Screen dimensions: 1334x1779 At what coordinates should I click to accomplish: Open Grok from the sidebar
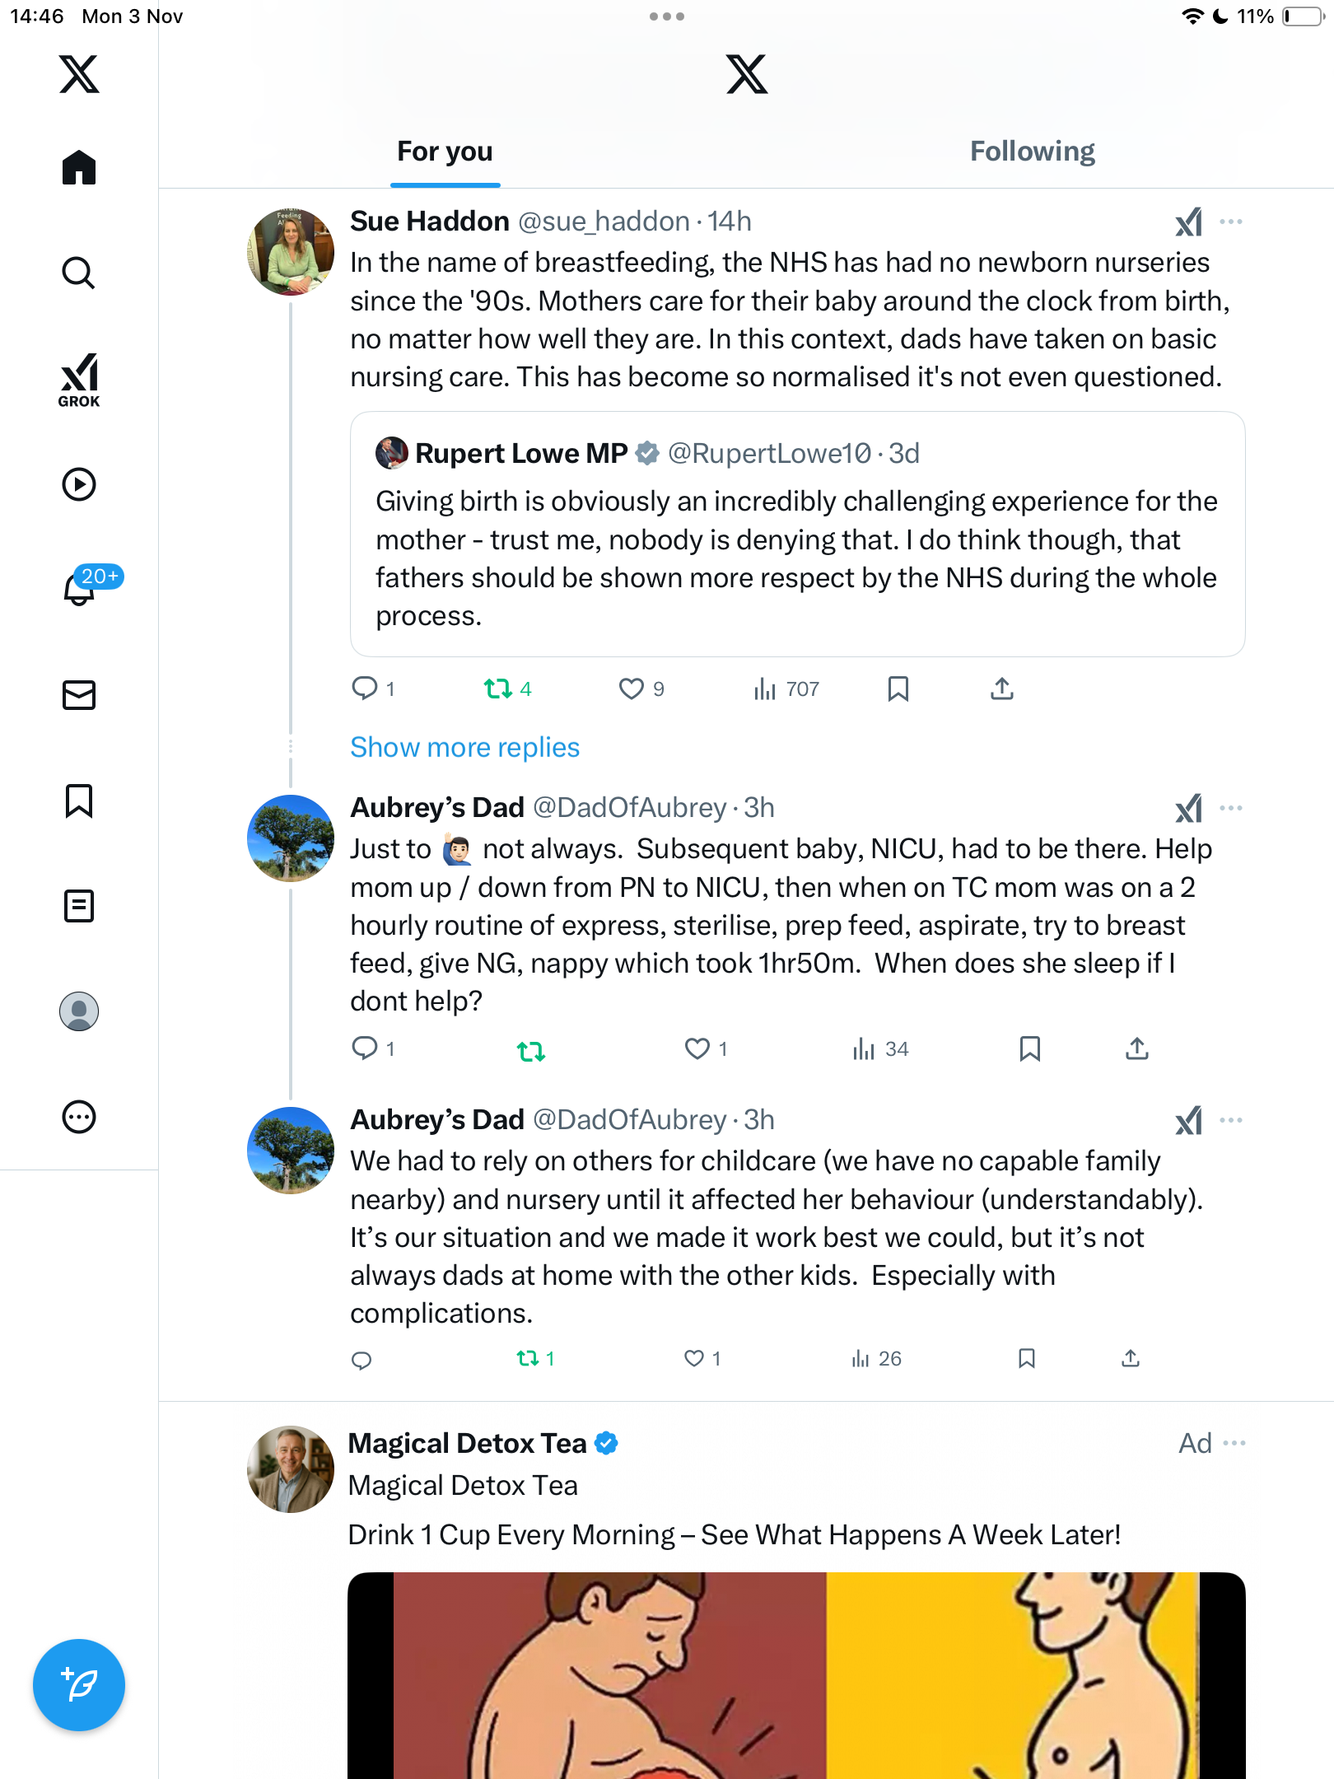[79, 380]
